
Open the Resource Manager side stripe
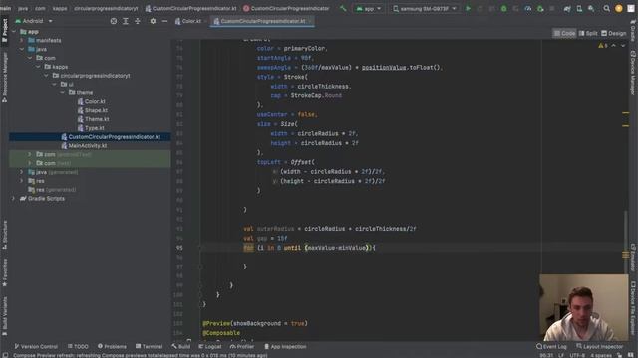coord(4,78)
